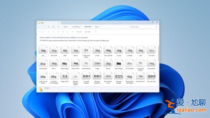This screenshot has height=118, width=210.
Task: Click WINDOWS in the breadcrumb path
Action: point(88,27)
